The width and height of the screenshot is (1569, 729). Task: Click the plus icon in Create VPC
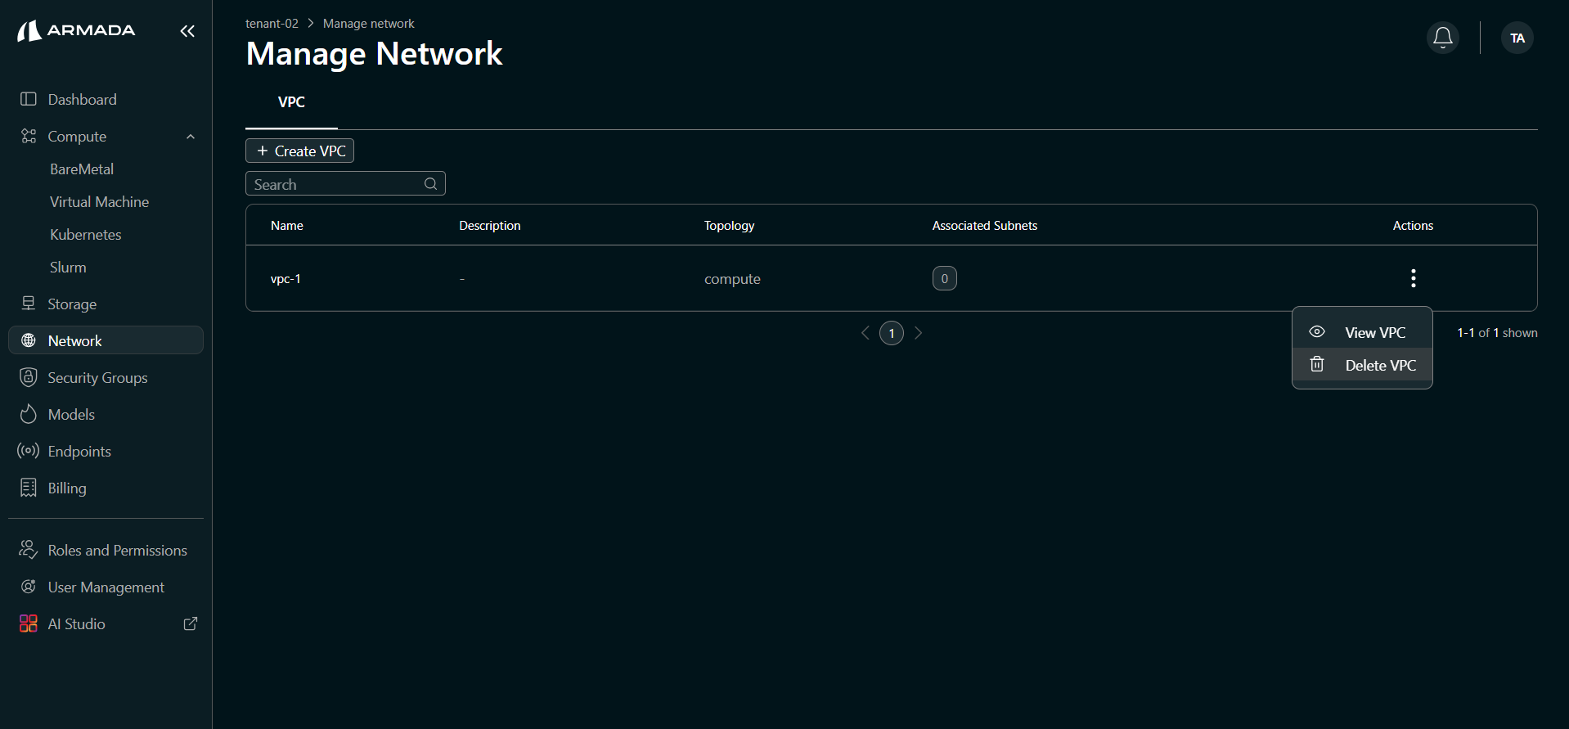pyautogui.click(x=263, y=151)
